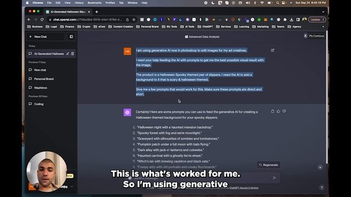This screenshot has width=351, height=197.
Task: Edit the user message with pencil icon
Action: [x=273, y=50]
